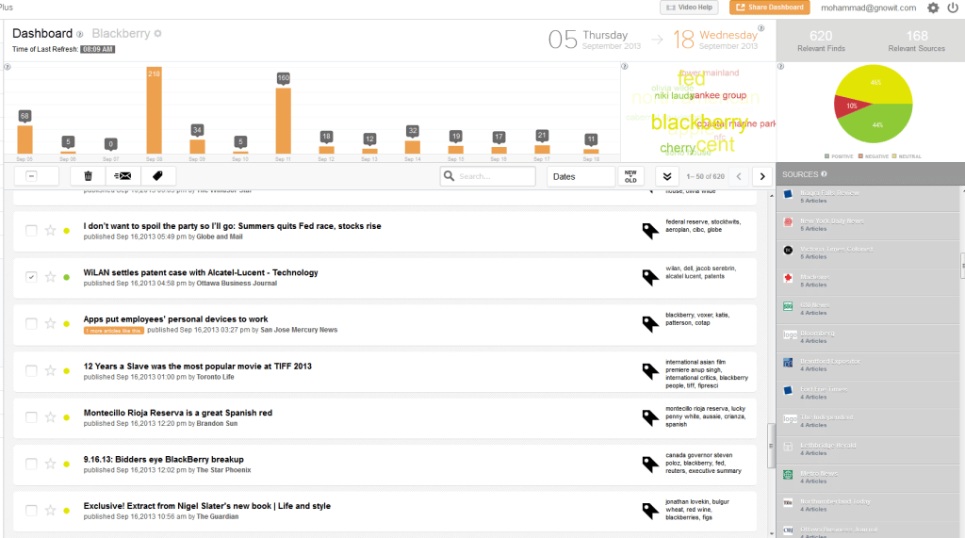The width and height of the screenshot is (965, 538).
Task: Click the Sep 11 bar showing 160
Action: [x=283, y=121]
